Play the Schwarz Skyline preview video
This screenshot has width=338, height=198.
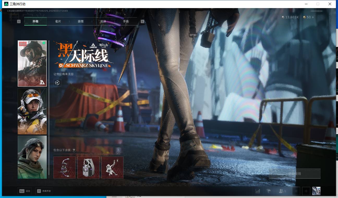(x=57, y=83)
